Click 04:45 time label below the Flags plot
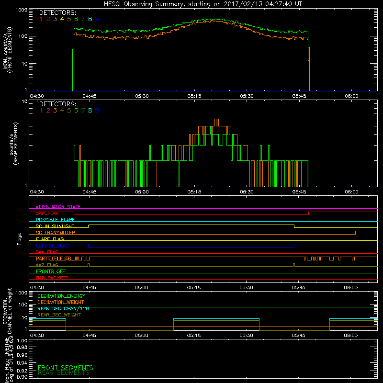383x383 pixels. (x=89, y=288)
